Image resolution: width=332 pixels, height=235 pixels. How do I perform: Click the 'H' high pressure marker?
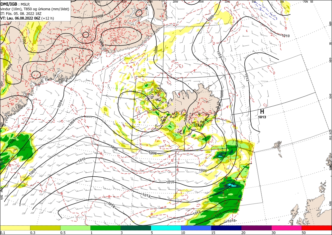(x=262, y=112)
